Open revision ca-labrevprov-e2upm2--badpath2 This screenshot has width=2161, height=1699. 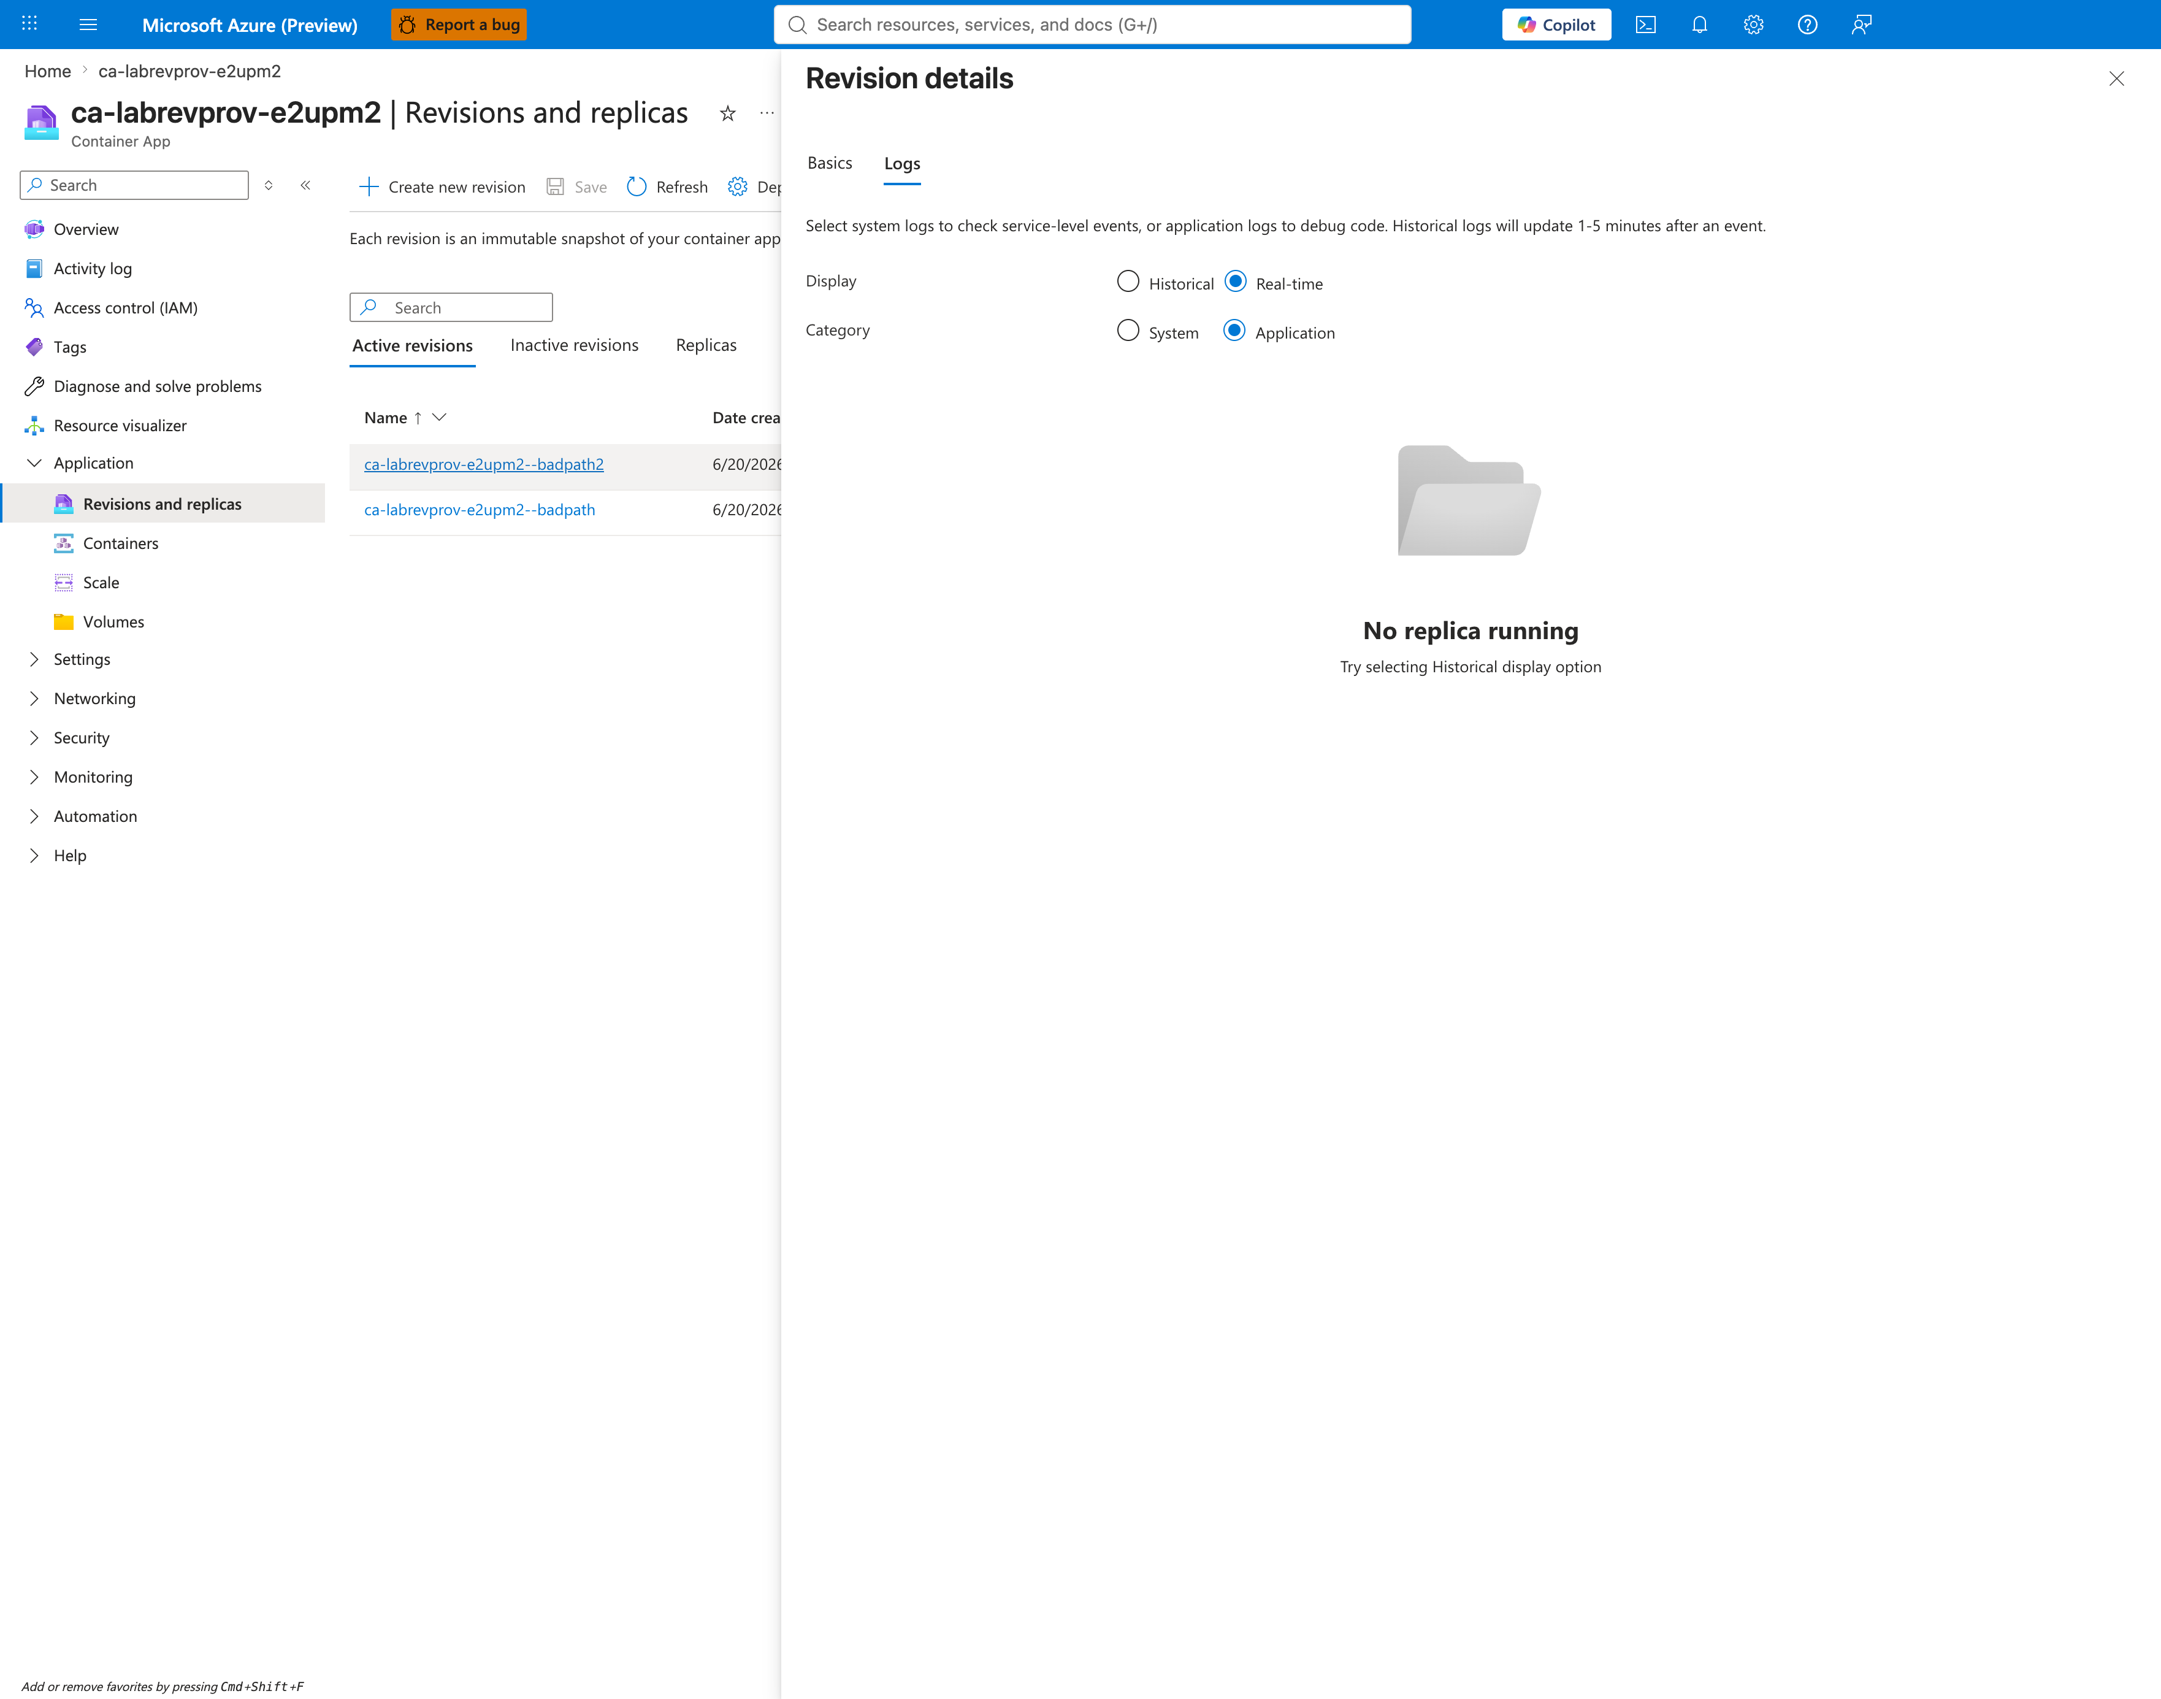[x=483, y=464]
